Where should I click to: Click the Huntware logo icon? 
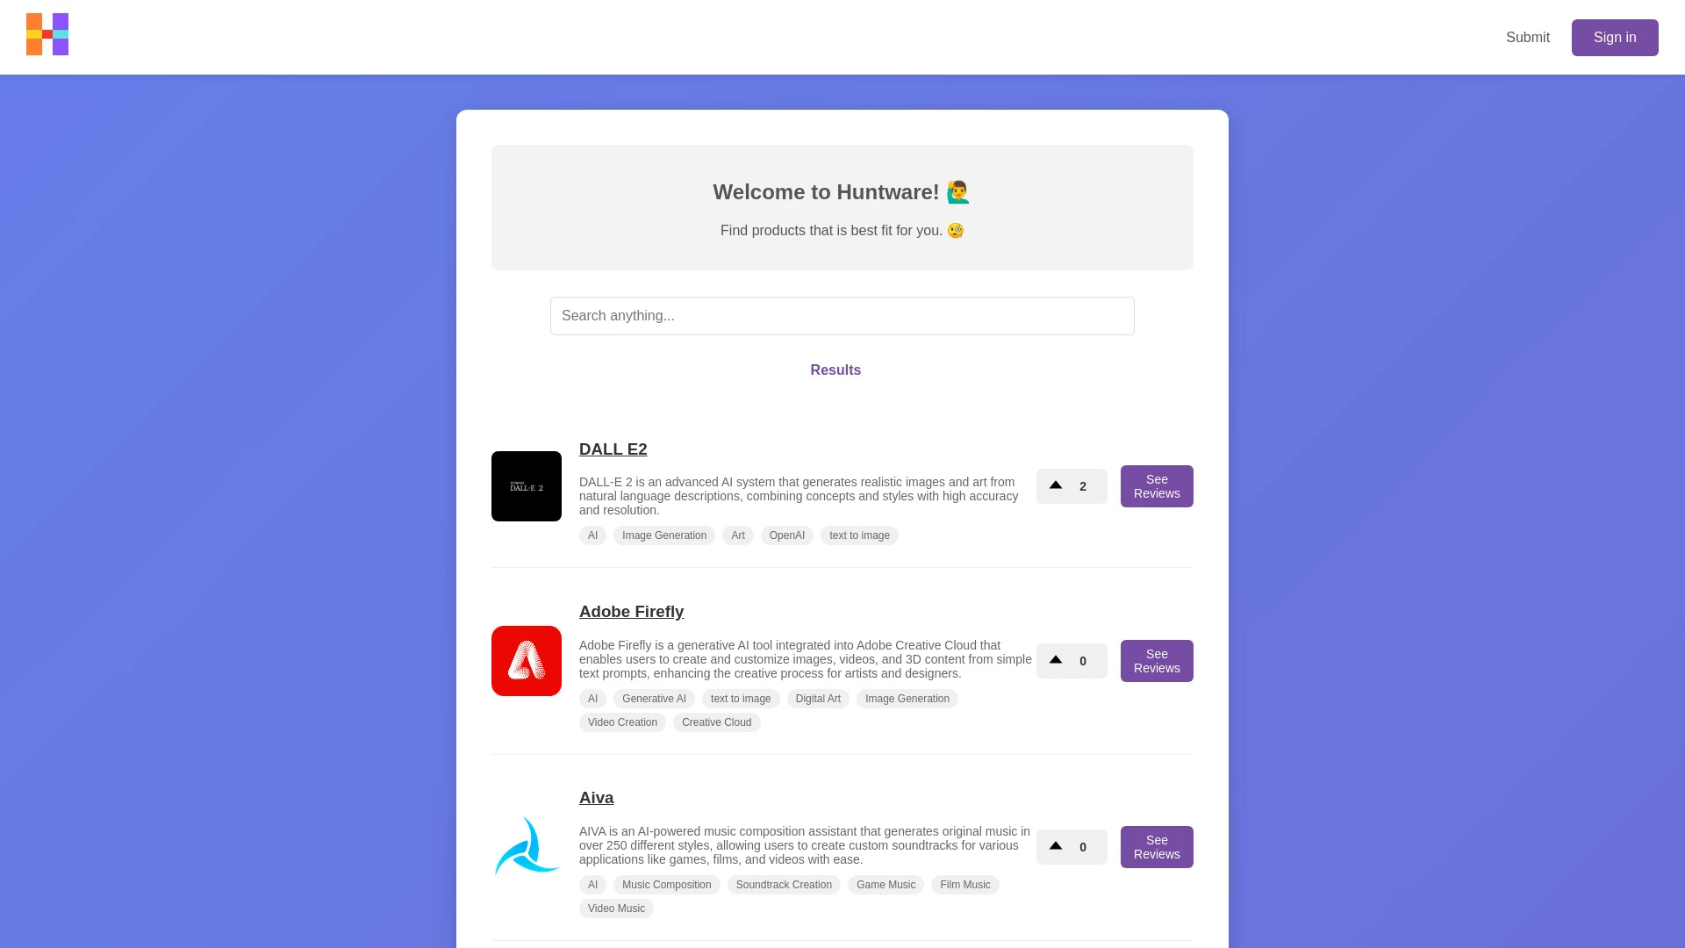[x=47, y=35]
